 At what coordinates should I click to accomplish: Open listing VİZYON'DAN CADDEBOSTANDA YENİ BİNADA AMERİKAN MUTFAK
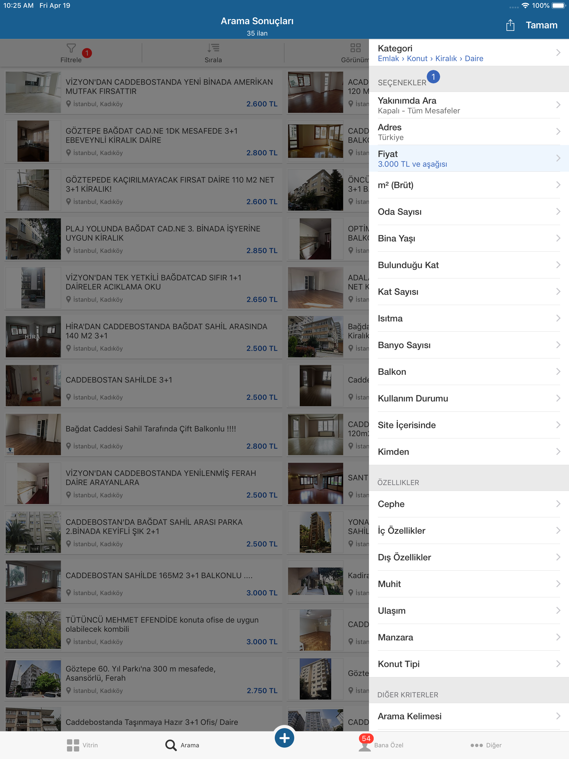(x=143, y=92)
